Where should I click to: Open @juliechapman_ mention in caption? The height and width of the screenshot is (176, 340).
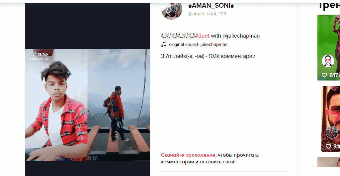click(x=243, y=36)
